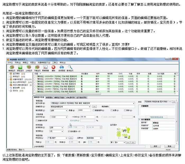Open the 批量编辑宝贝(B) menu
This screenshot has width=185, height=164.
pyautogui.click(x=44, y=63)
